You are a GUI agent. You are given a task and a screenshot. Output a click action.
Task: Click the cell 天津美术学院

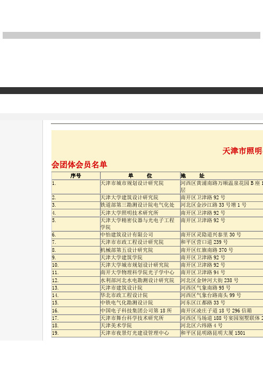[x=116, y=325]
